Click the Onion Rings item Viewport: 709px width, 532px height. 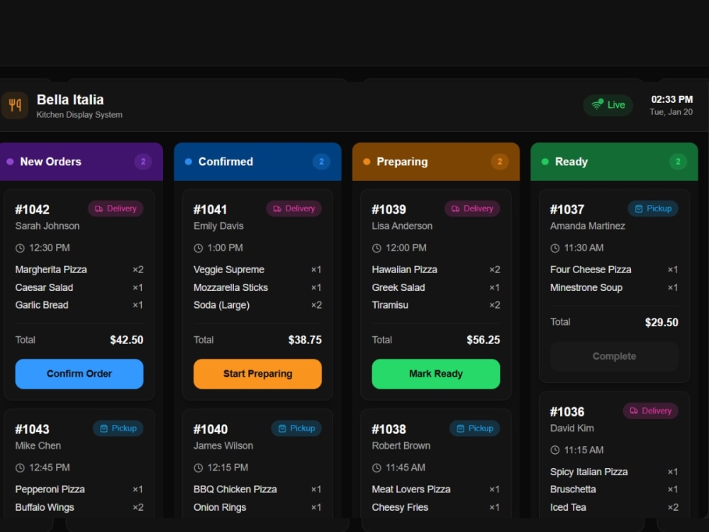[x=220, y=507]
